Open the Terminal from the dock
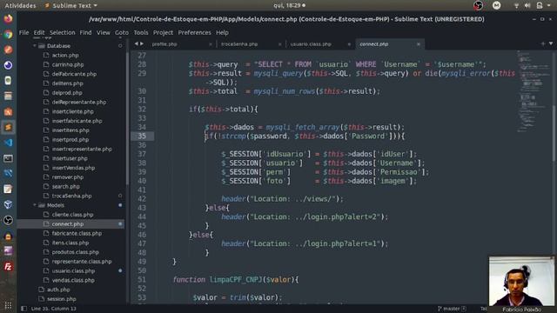 (8, 158)
